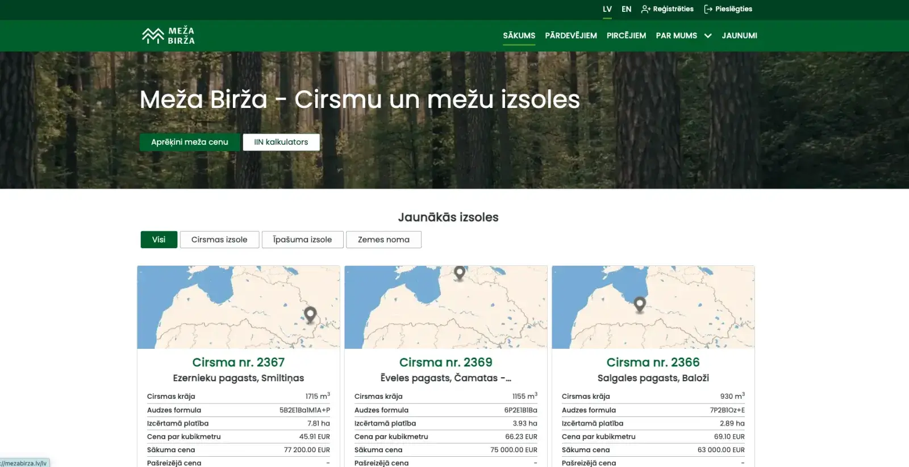909x467 pixels.
Task: Click the Pieslēgties login arrow icon
Action: pos(708,9)
